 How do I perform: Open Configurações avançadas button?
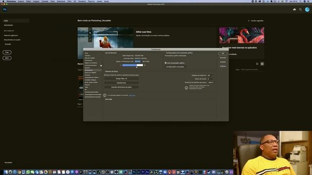175,67
